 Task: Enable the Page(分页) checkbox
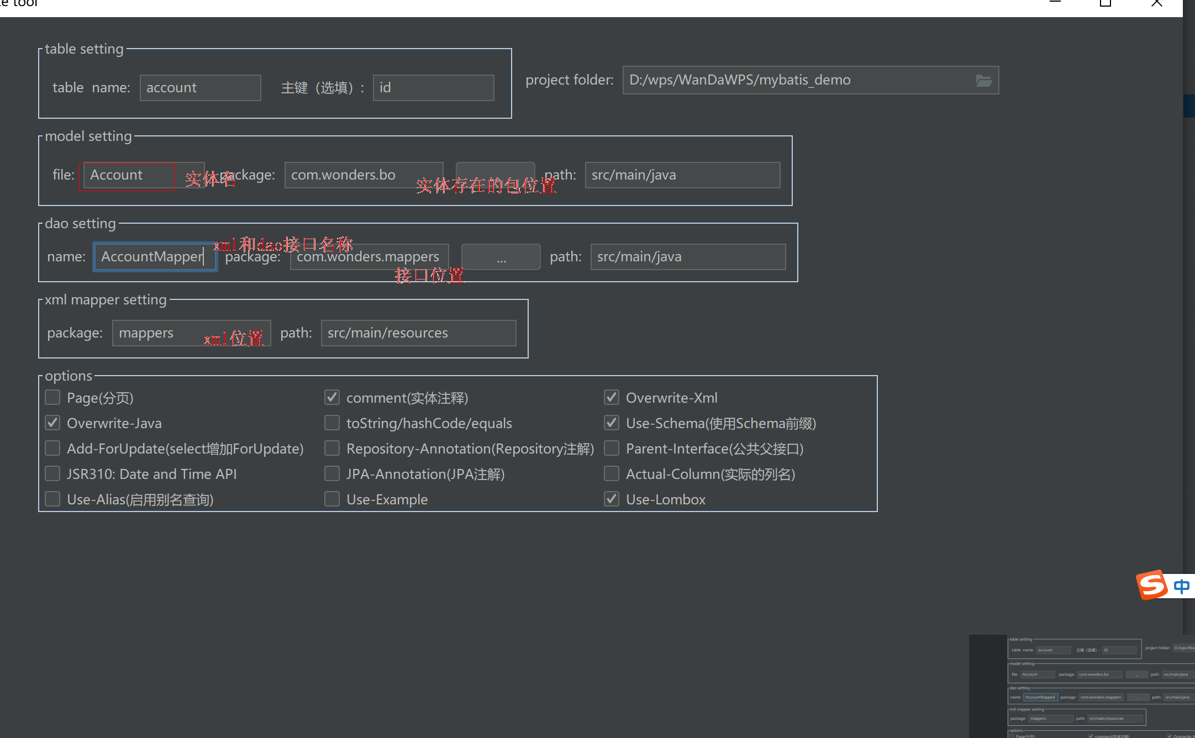[x=52, y=398]
